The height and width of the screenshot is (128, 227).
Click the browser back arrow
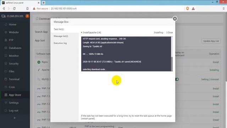tap(4, 9)
